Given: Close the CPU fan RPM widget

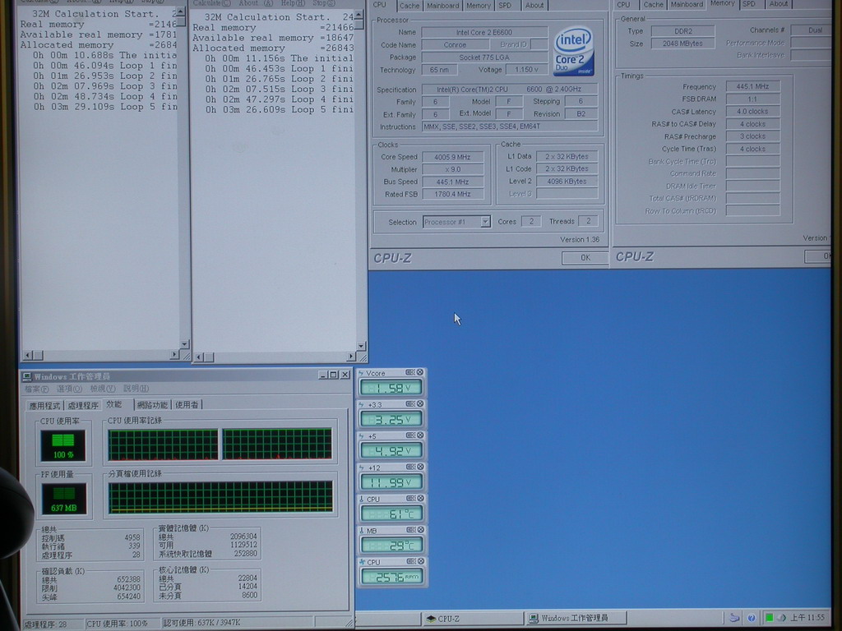Looking at the screenshot, I should [x=420, y=561].
